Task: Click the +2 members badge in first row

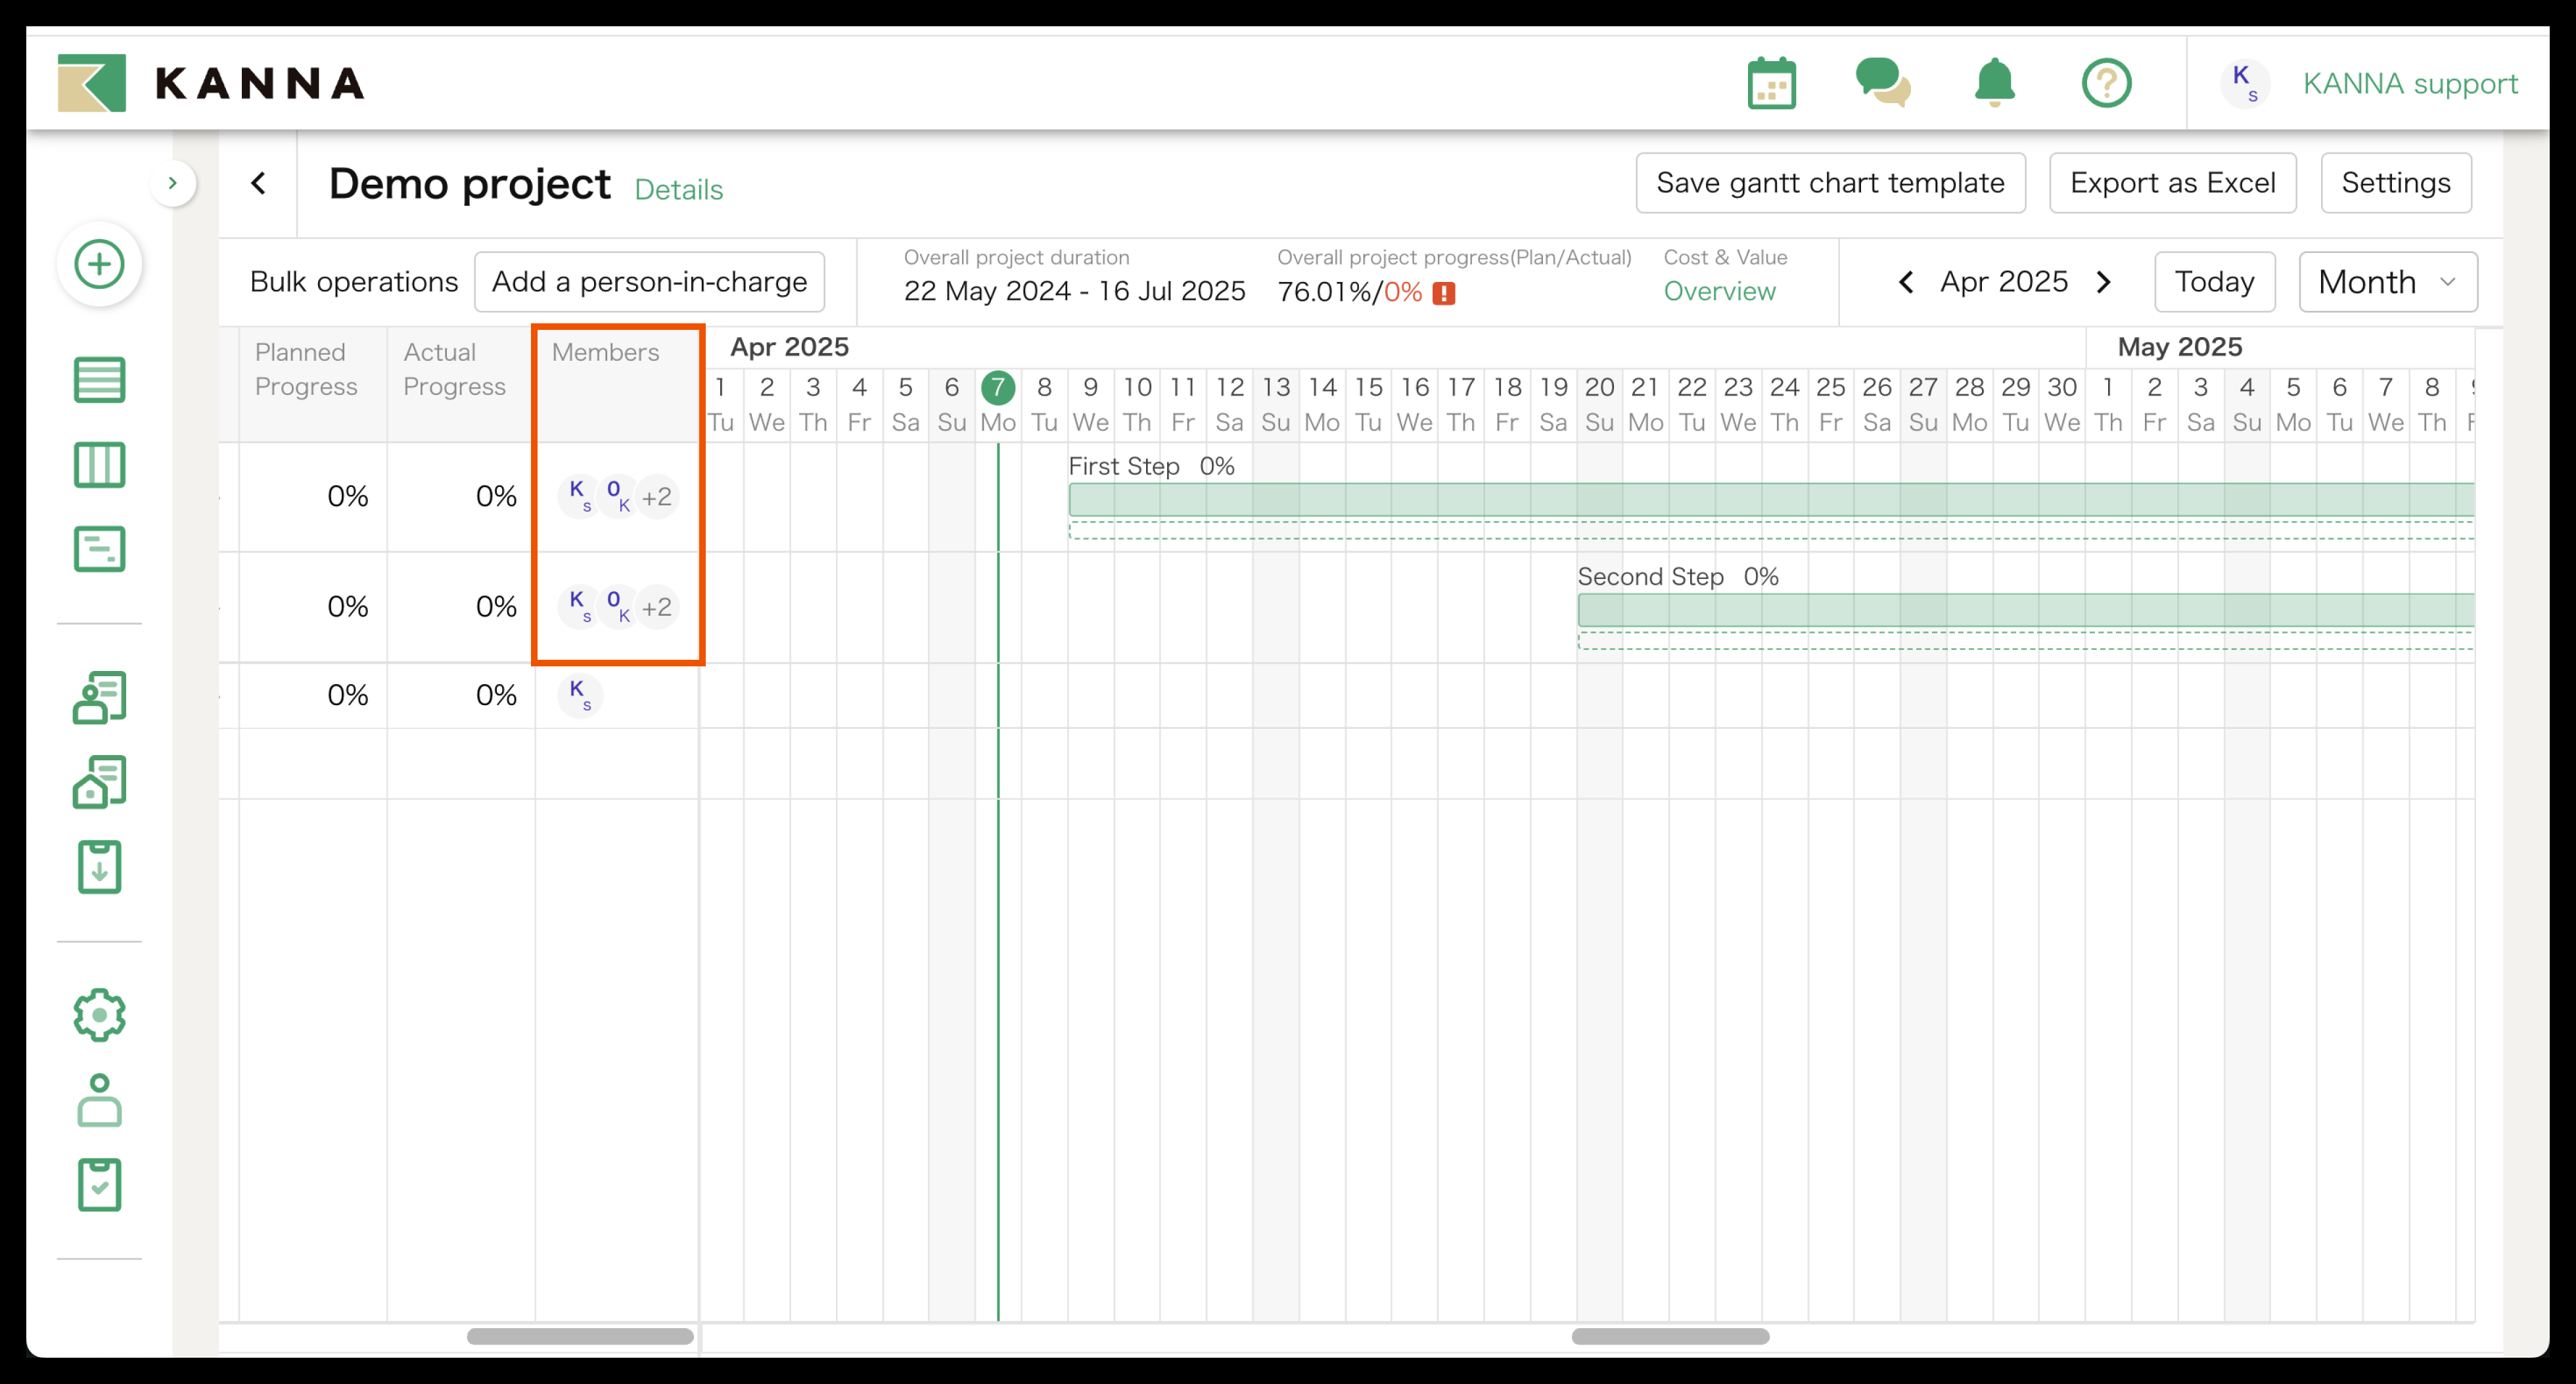Action: pos(657,497)
